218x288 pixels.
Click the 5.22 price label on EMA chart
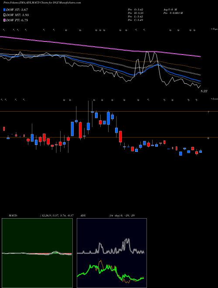click(x=204, y=91)
